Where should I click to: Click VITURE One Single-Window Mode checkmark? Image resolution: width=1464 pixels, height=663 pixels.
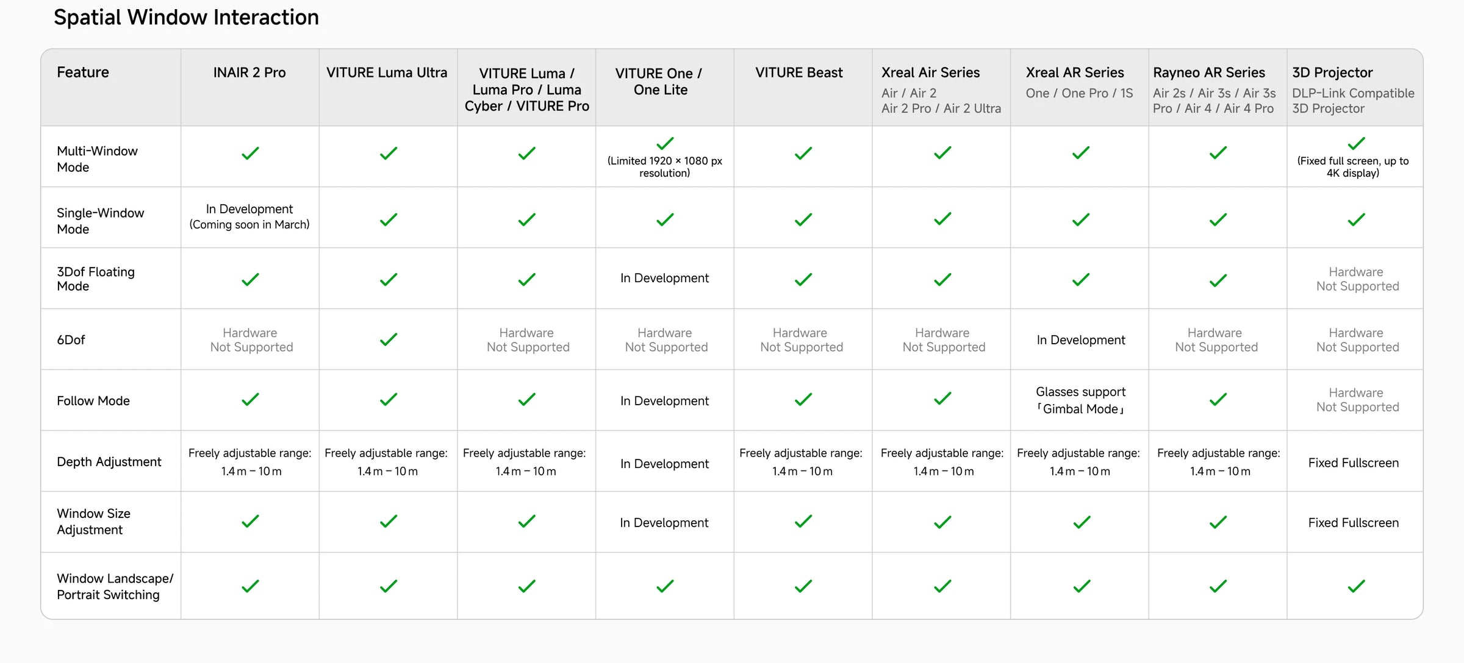tap(665, 219)
